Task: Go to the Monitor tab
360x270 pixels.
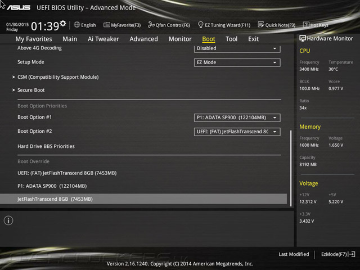Action: [x=180, y=39]
